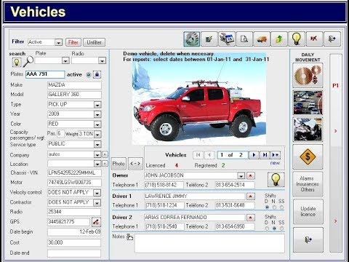
Task: Click the < - > swap button
Action: coord(135,164)
